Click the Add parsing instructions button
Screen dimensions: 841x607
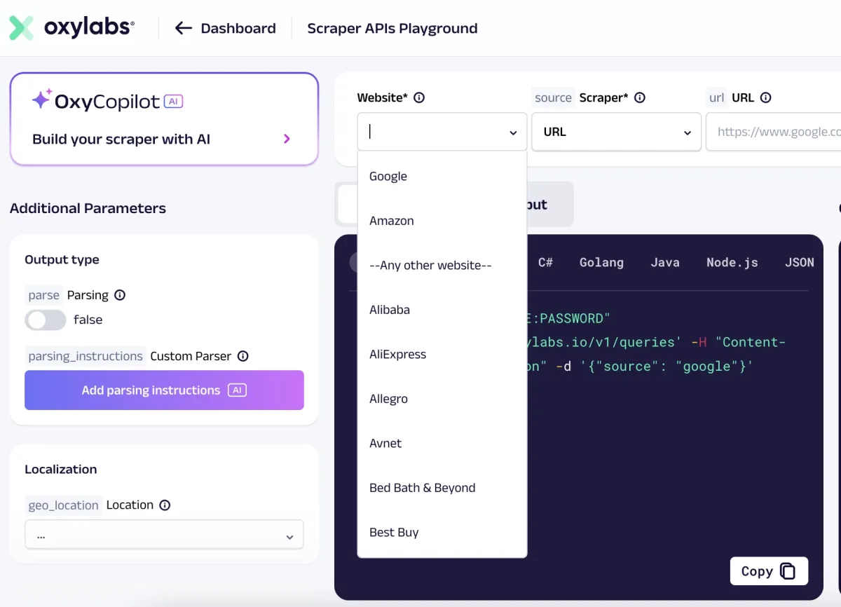point(164,390)
